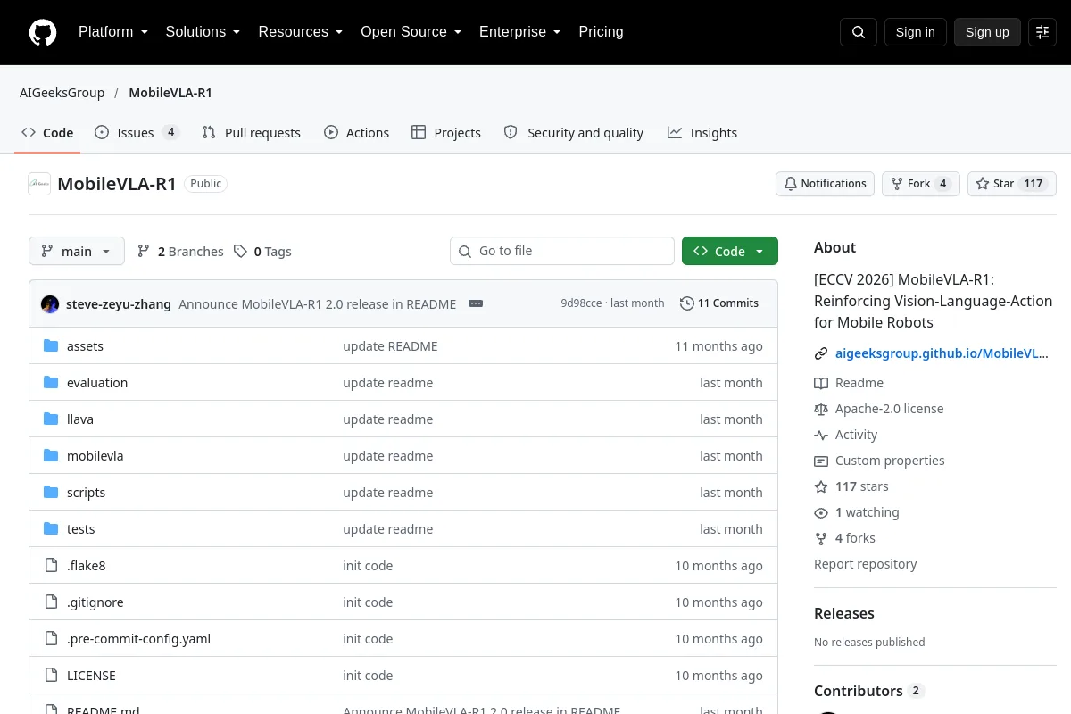The image size is (1071, 714).
Task: Click the assets folder icon
Action: pos(51,346)
